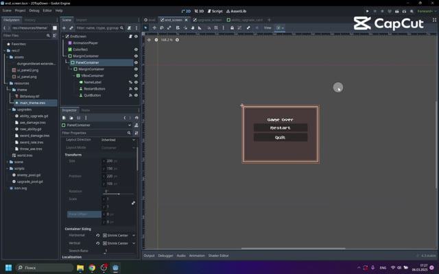Screen dimensions: 439x274
Task: Select the Rotate mode tool
Action: pos(162,27)
